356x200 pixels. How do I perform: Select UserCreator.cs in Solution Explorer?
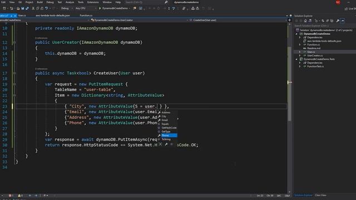tap(315, 56)
